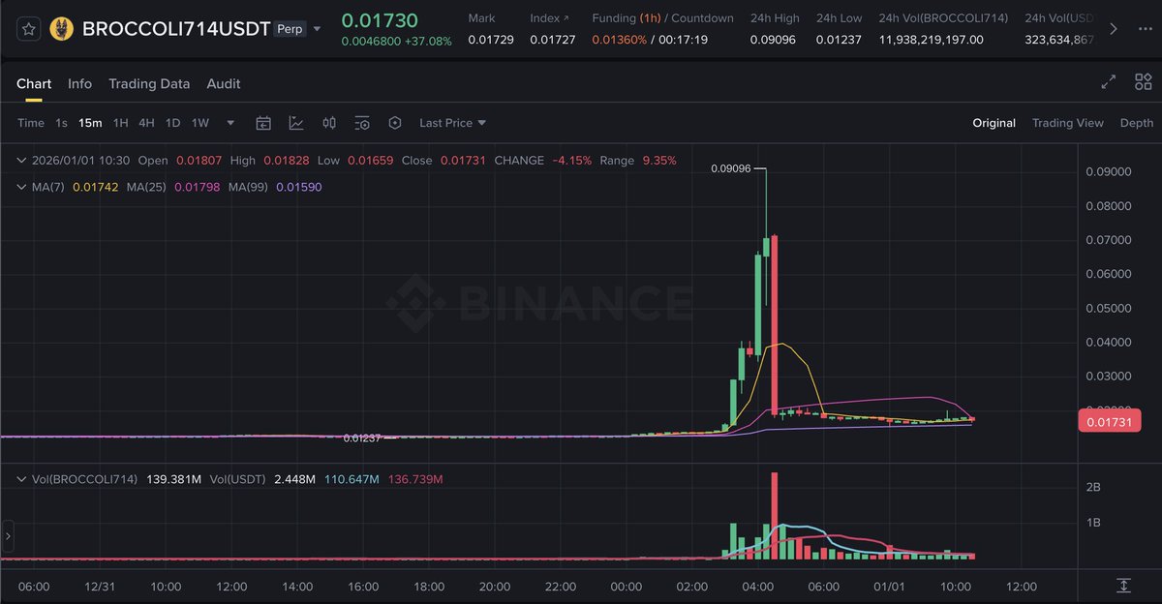The image size is (1162, 604).
Task: Open chart display settings icon
Action: [x=362, y=123]
